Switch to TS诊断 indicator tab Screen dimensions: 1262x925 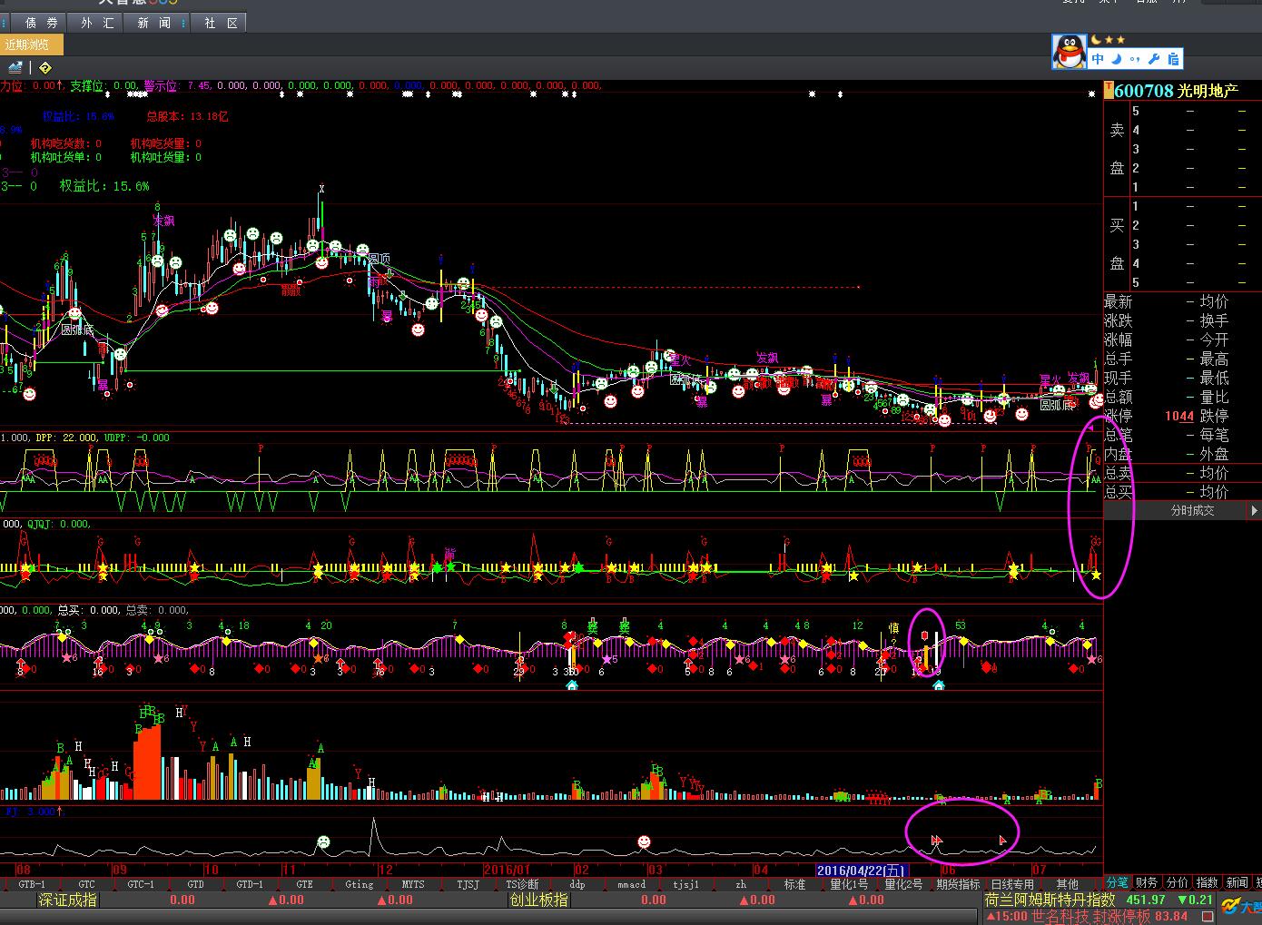pyautogui.click(x=522, y=883)
